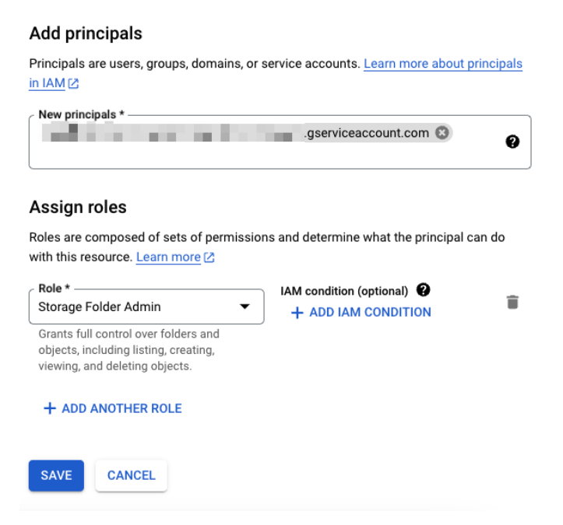The image size is (563, 525).
Task: Click ADD IAM CONDITION text
Action: 370,313
